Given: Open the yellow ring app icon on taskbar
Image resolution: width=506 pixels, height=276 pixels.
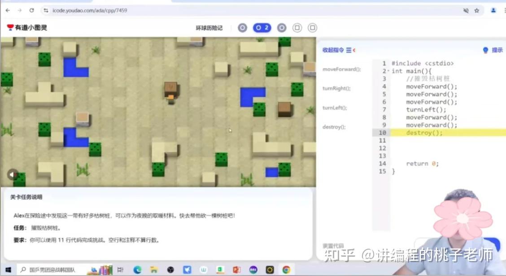Looking at the screenshot, I should [270, 270].
